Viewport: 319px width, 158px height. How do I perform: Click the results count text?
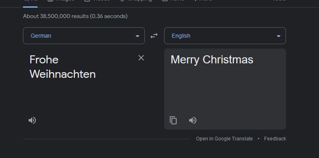[x=75, y=16]
